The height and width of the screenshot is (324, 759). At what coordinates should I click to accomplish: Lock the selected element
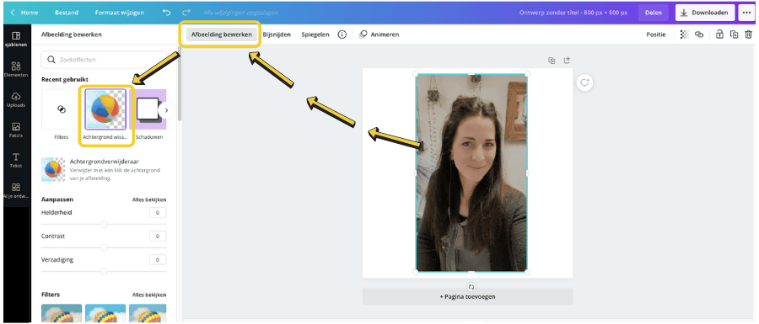click(x=719, y=35)
